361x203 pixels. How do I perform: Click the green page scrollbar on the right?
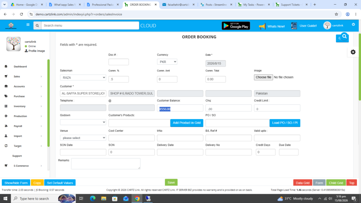coord(360,67)
